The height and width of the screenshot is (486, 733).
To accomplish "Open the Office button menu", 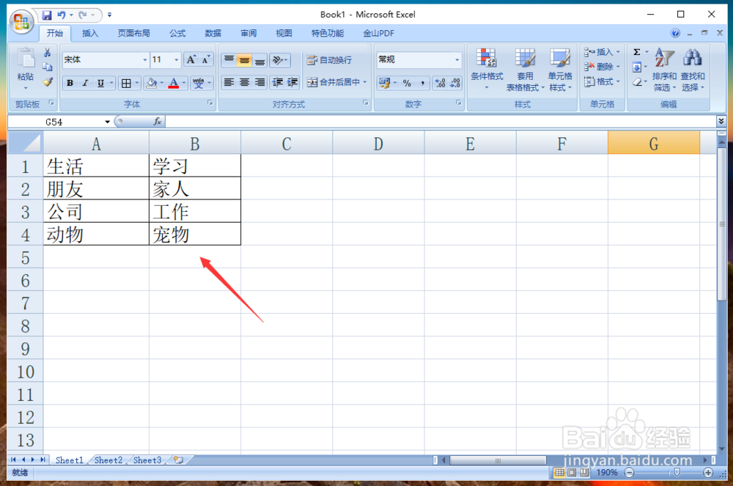I will [21, 22].
